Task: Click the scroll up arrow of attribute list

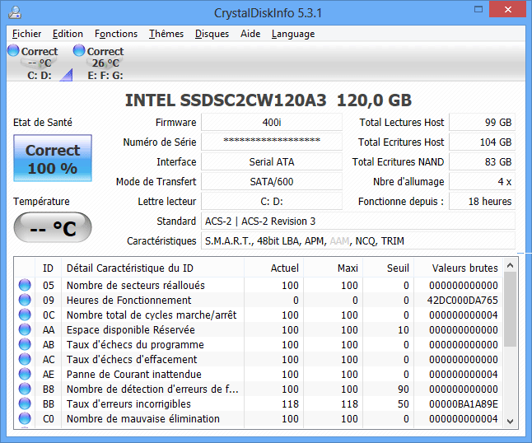Action: click(510, 265)
